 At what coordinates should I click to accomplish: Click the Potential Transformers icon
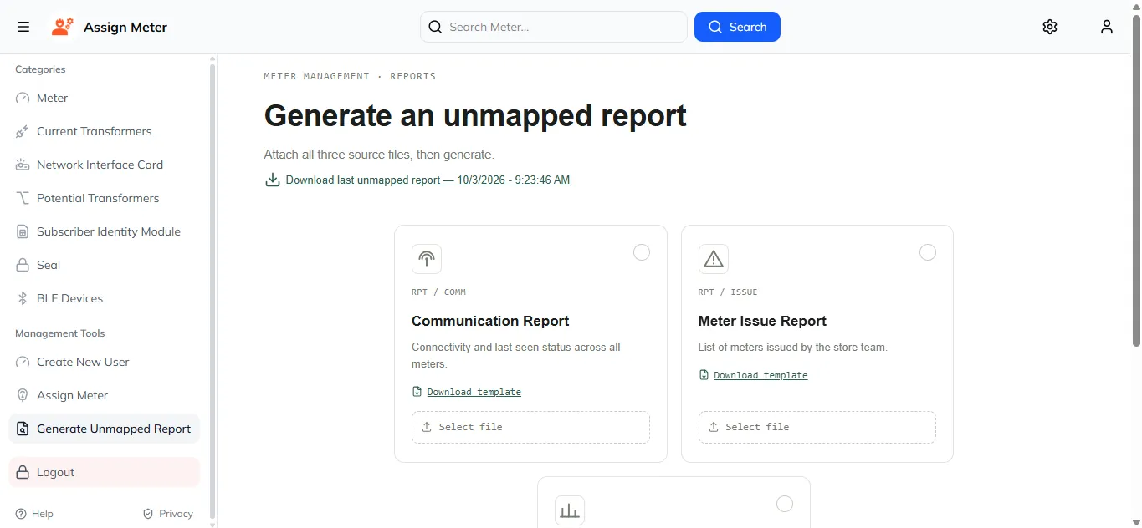23,198
